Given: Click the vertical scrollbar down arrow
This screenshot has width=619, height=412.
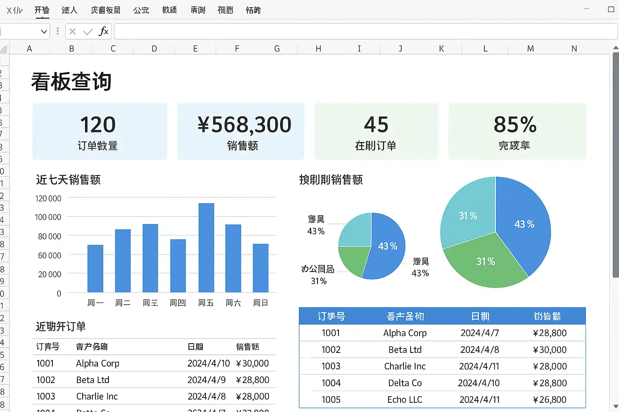Looking at the screenshot, I should (615, 406).
